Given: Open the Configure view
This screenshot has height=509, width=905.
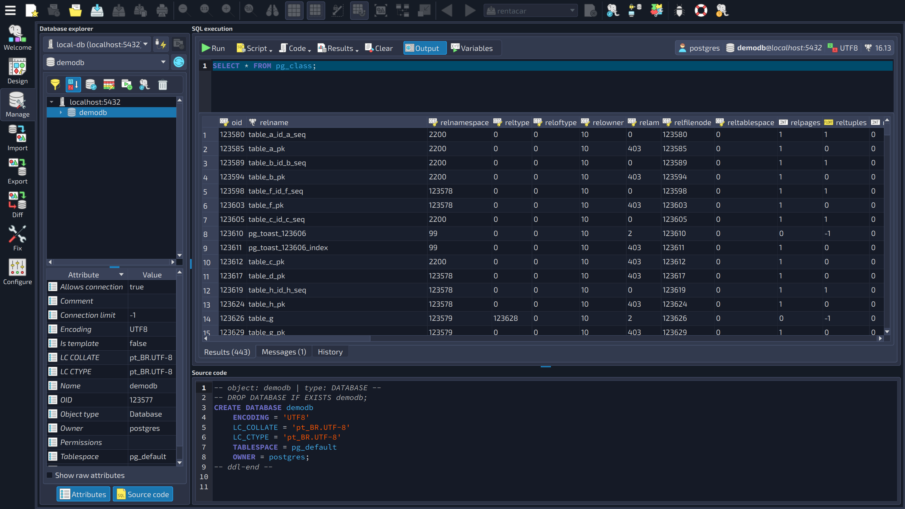Looking at the screenshot, I should click(17, 272).
